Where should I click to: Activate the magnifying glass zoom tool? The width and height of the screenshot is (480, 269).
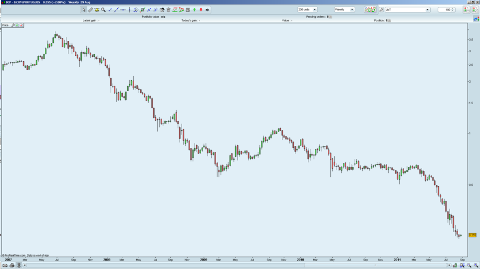[103, 10]
